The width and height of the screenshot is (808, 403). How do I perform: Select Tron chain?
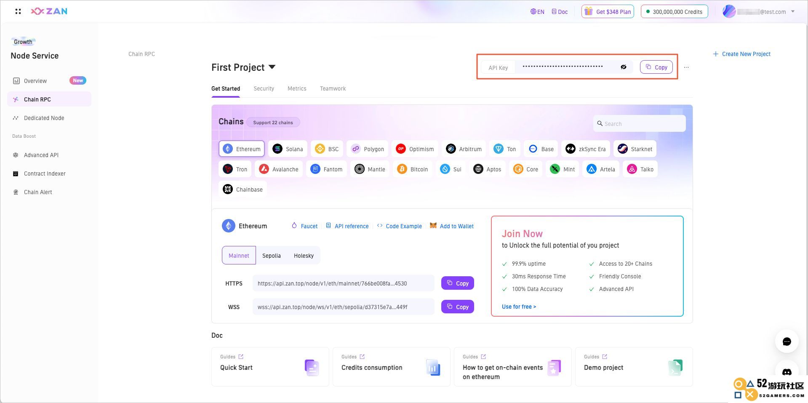click(235, 169)
